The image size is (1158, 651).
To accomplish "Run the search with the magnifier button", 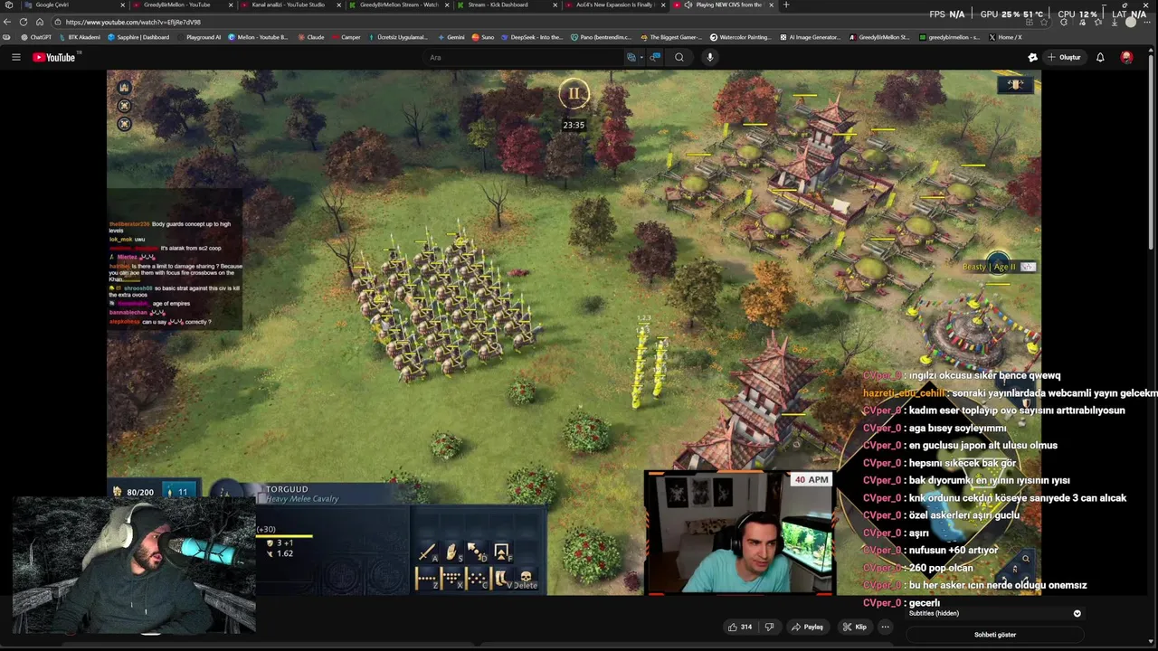I will pos(679,57).
